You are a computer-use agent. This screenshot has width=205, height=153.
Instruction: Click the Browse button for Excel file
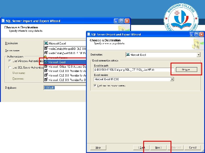point(186,70)
